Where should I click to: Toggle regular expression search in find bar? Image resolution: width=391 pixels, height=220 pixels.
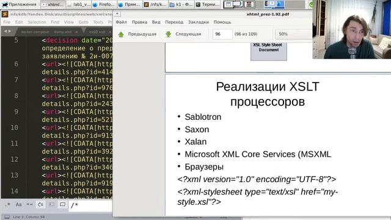click(x=7, y=205)
